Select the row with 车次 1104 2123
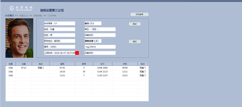Screen dimensions: 242x107 (77, 72)
